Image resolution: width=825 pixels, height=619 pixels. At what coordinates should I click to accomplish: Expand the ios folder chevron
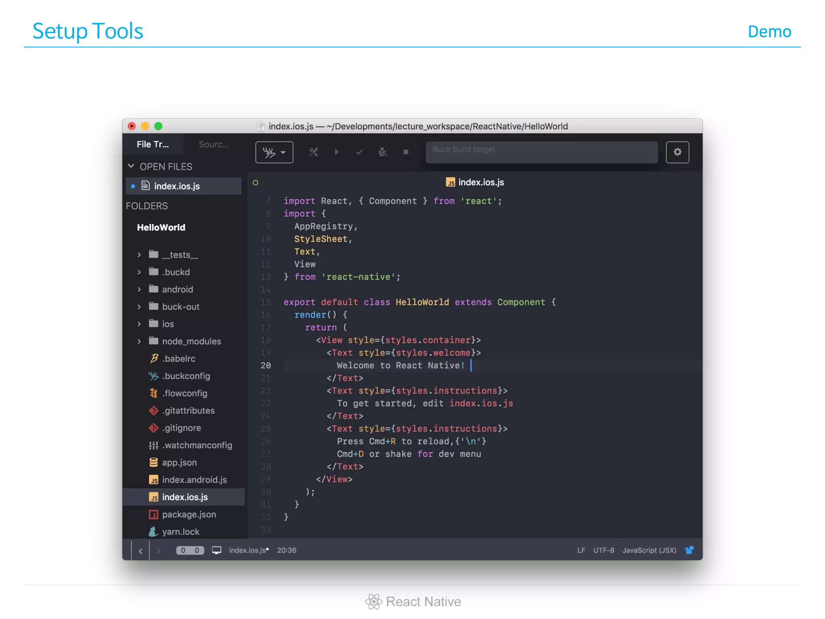pyautogui.click(x=139, y=324)
